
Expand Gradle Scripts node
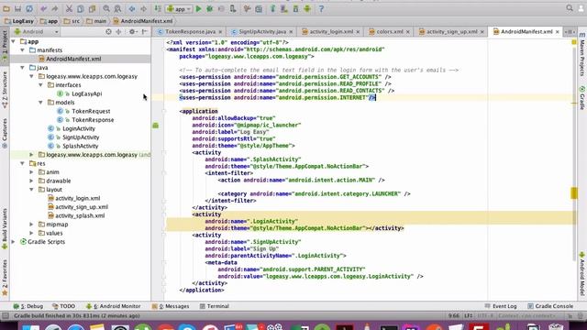pos(14,242)
